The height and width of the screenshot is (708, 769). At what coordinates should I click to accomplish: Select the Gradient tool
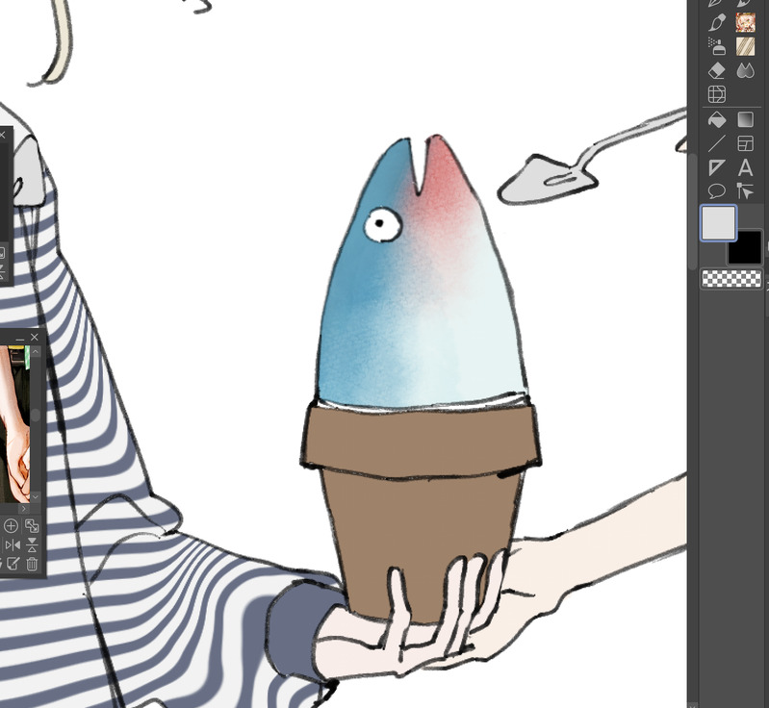click(x=745, y=119)
